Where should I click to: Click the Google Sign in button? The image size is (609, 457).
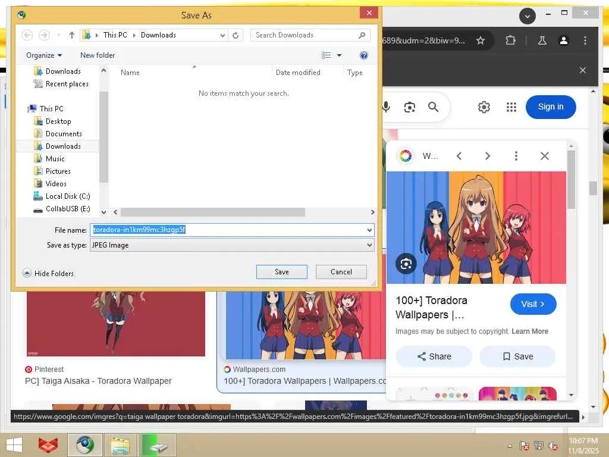(550, 107)
